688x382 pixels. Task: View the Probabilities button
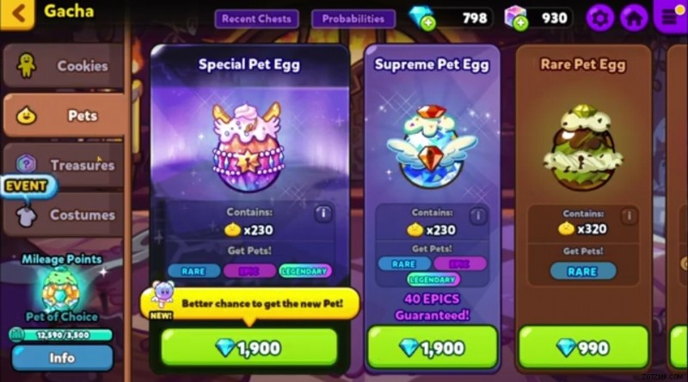coord(353,19)
